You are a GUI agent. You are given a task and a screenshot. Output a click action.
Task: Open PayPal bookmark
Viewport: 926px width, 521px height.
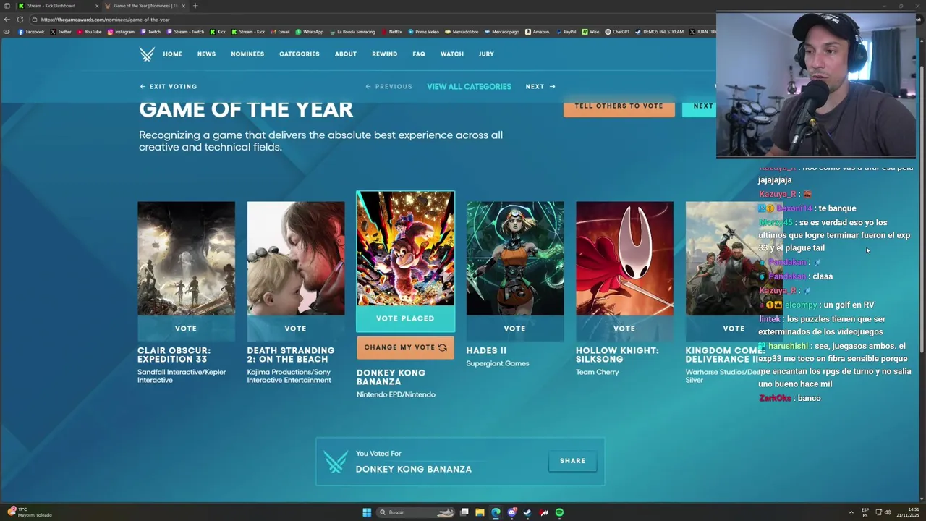[566, 32]
